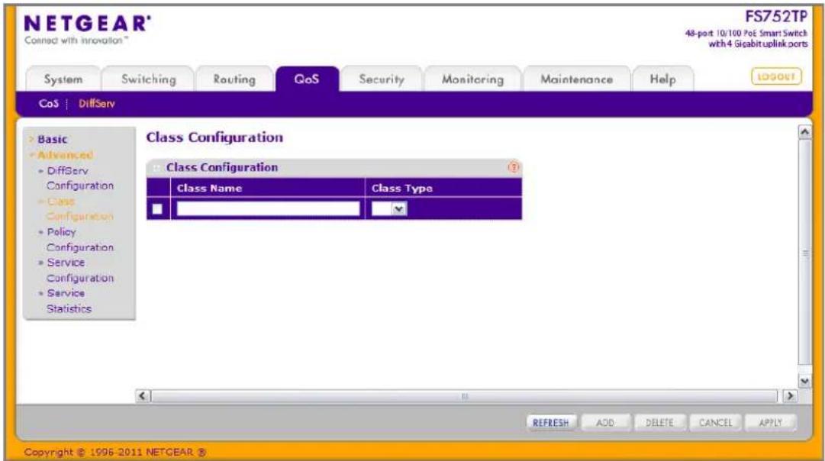Screen dimensions: 825x461
Task: Select the DiffServ submenu item
Action: click(x=97, y=104)
